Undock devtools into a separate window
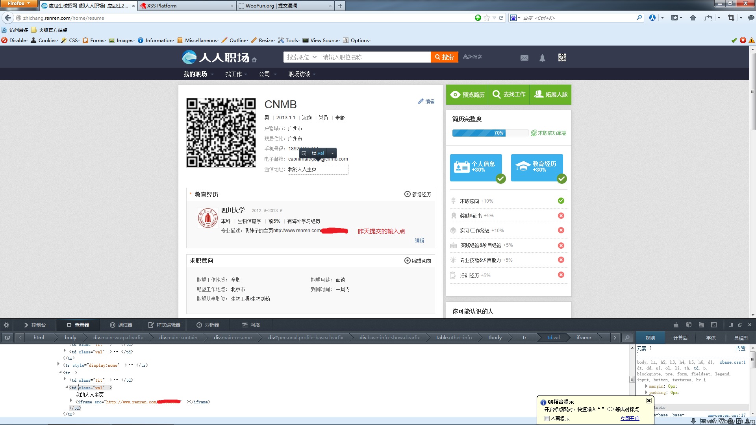The width and height of the screenshot is (756, 425). coord(740,325)
